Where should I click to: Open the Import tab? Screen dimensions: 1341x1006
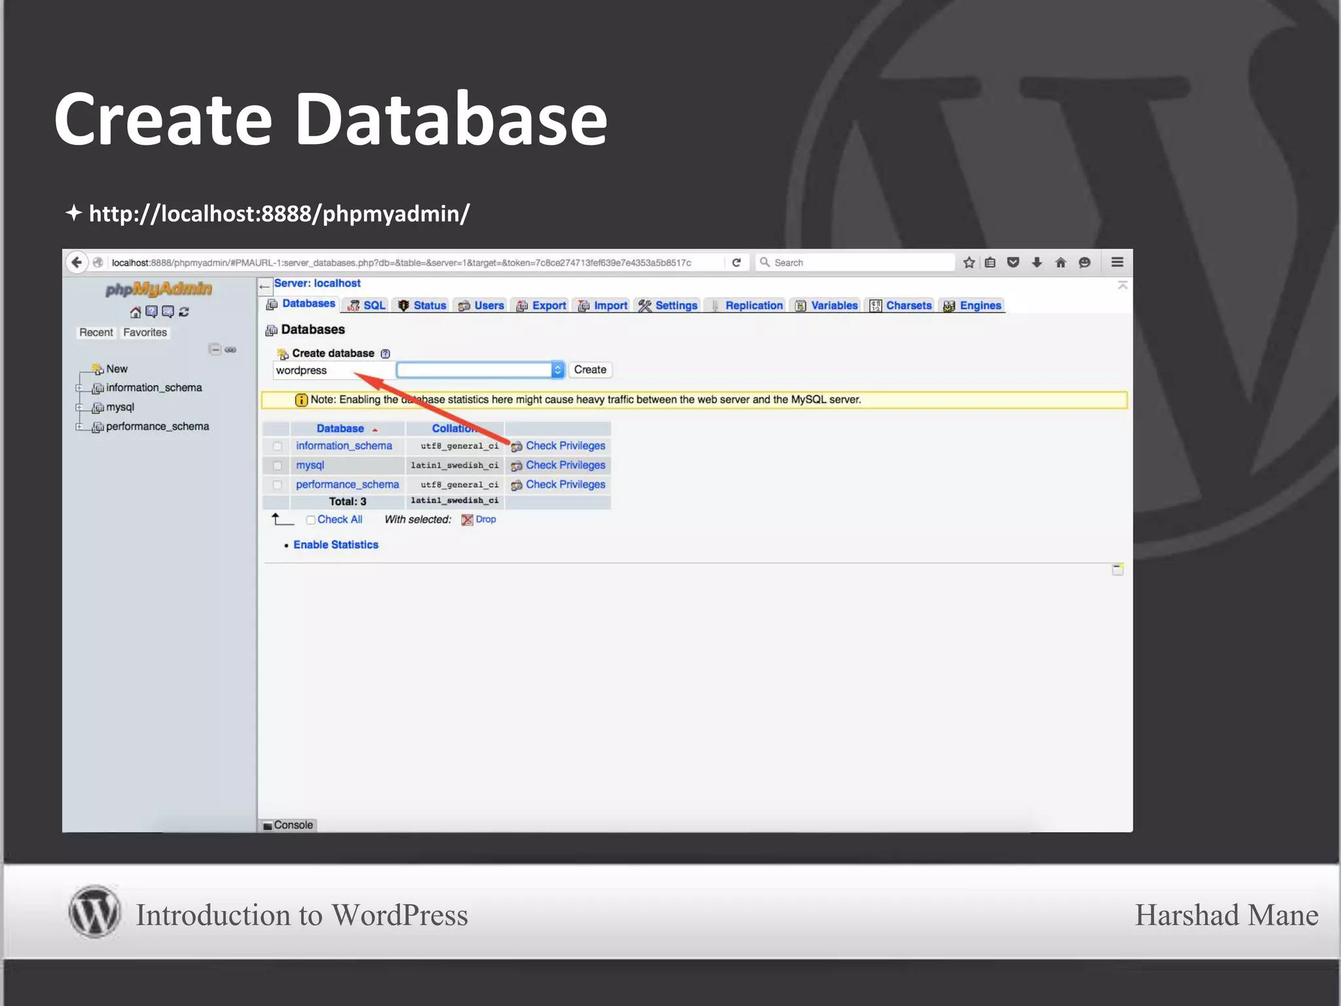click(x=603, y=305)
